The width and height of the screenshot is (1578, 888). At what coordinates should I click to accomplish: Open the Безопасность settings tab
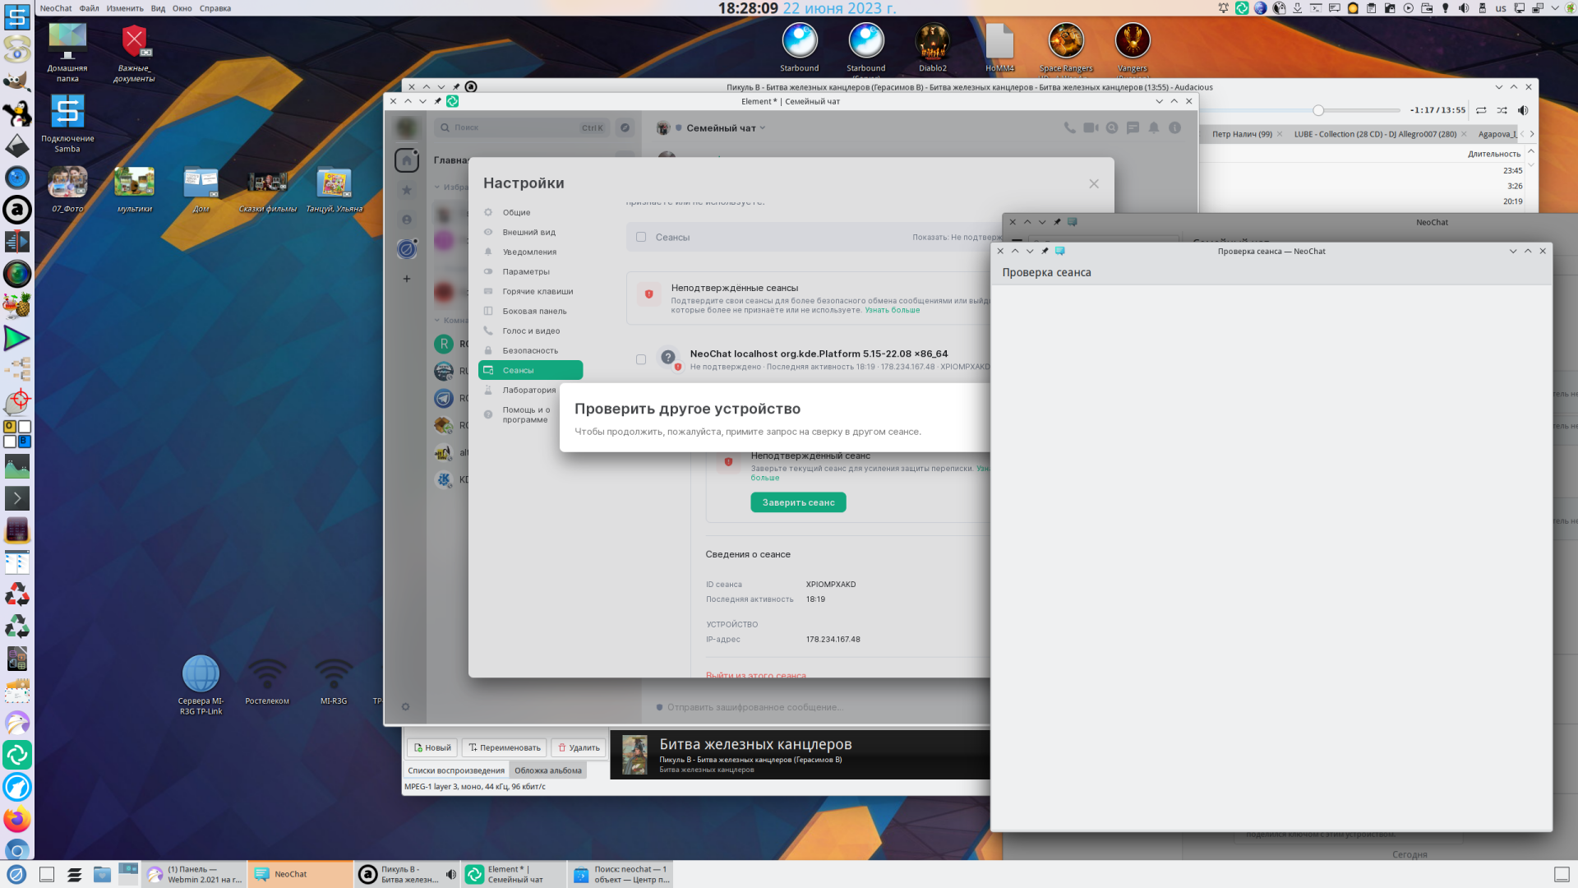(x=529, y=350)
